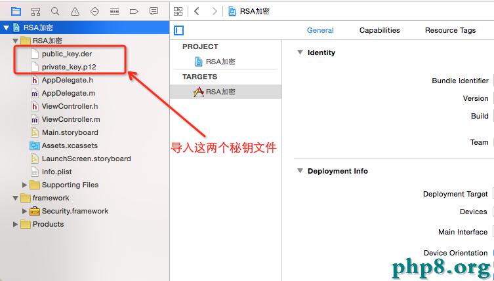The height and width of the screenshot is (281, 494).
Task: Collapse the Identity section
Action: click(300, 52)
